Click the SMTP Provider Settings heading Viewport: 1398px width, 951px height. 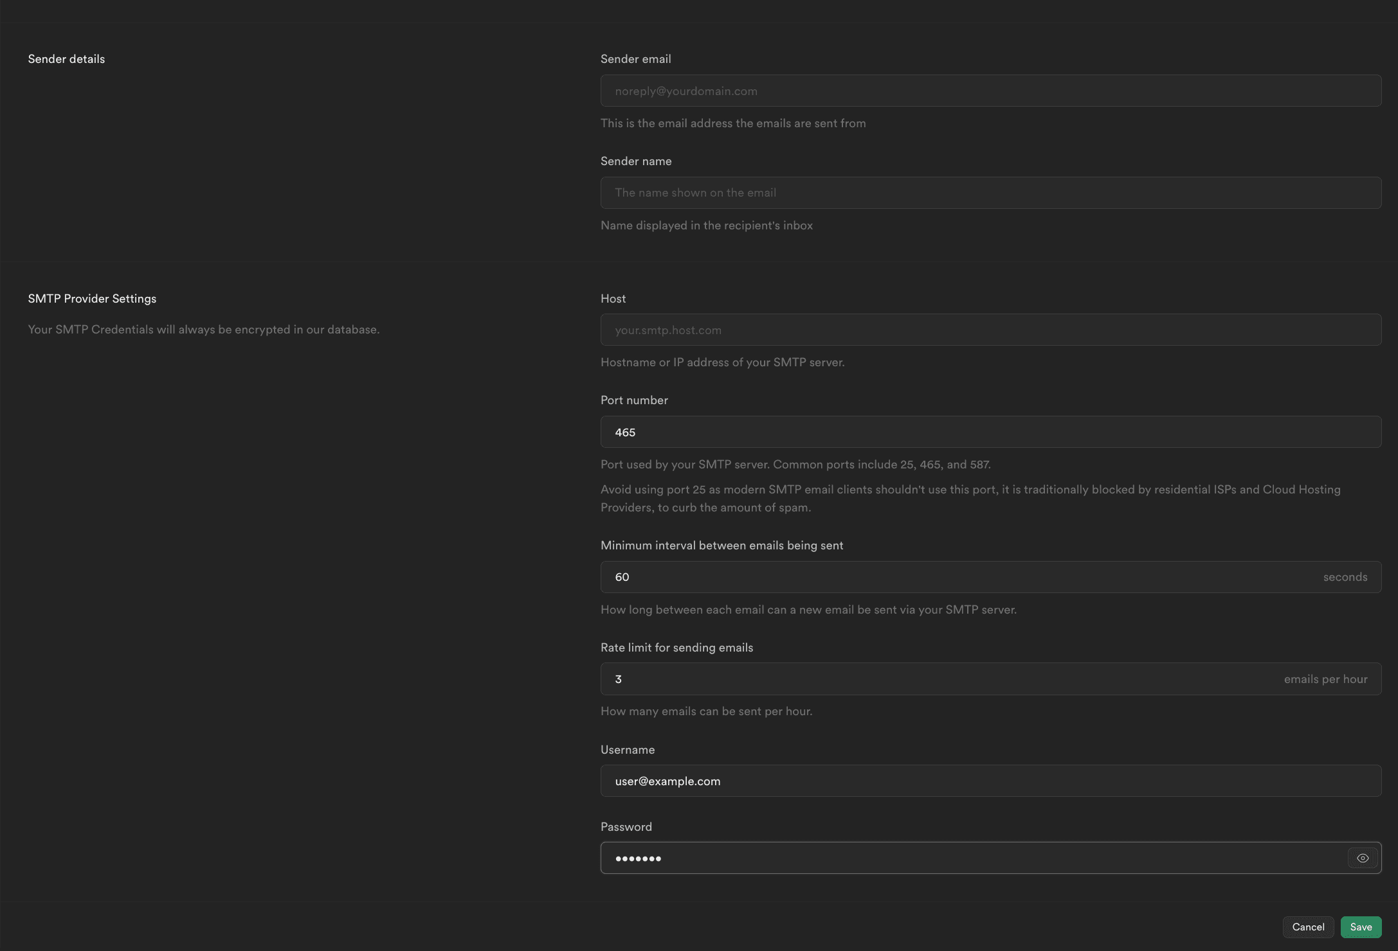tap(92, 299)
